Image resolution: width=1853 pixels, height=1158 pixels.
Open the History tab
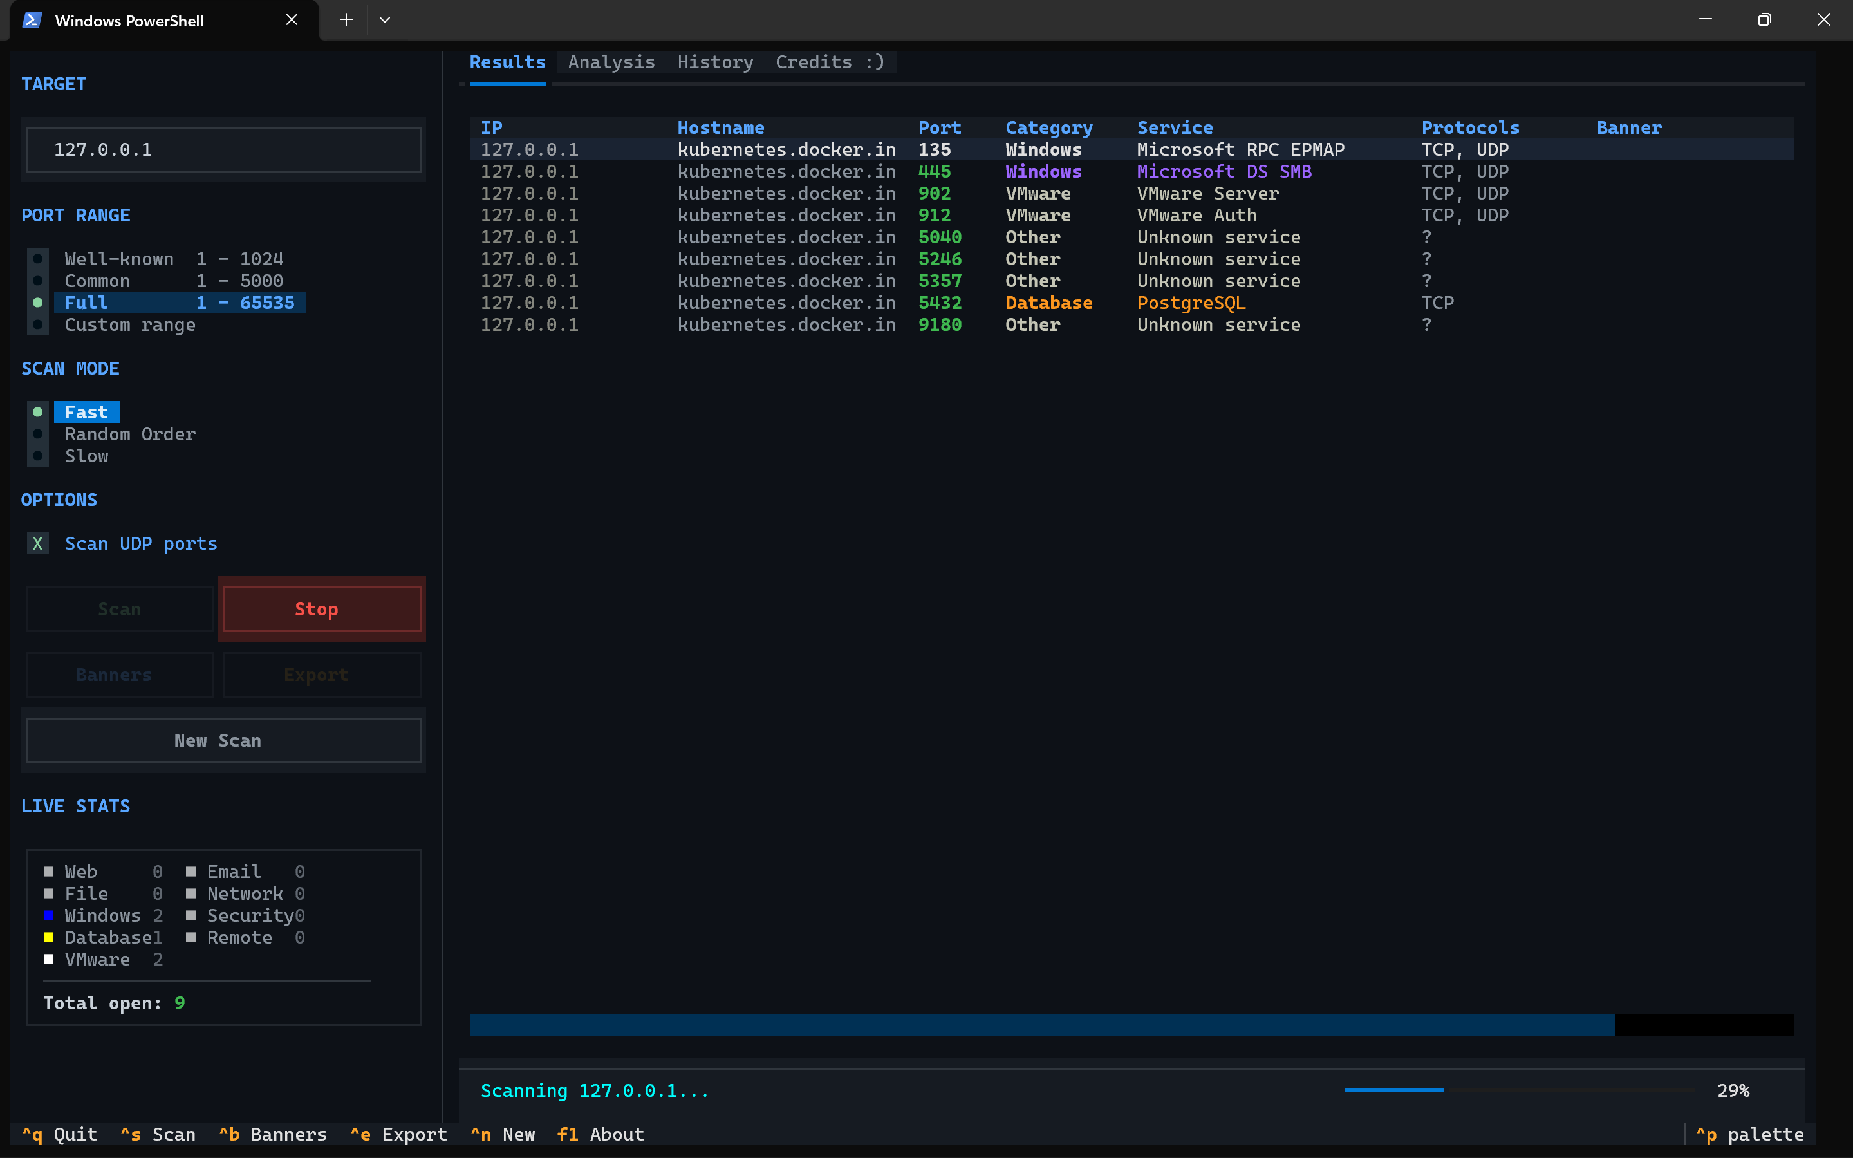[x=714, y=62]
